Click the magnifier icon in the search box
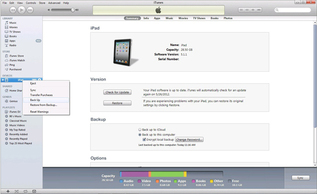The width and height of the screenshot is (317, 194). pos(277,10)
